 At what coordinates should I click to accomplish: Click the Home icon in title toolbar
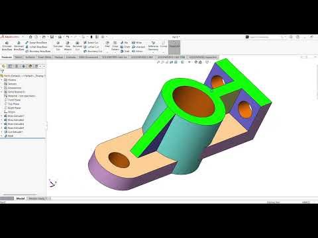click(30, 37)
